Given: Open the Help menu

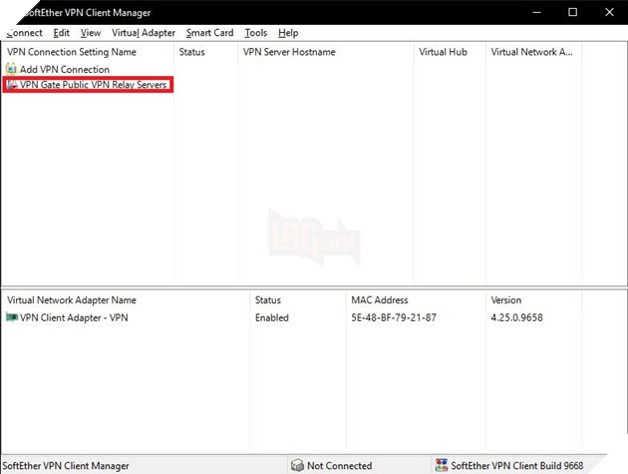Looking at the screenshot, I should point(288,33).
